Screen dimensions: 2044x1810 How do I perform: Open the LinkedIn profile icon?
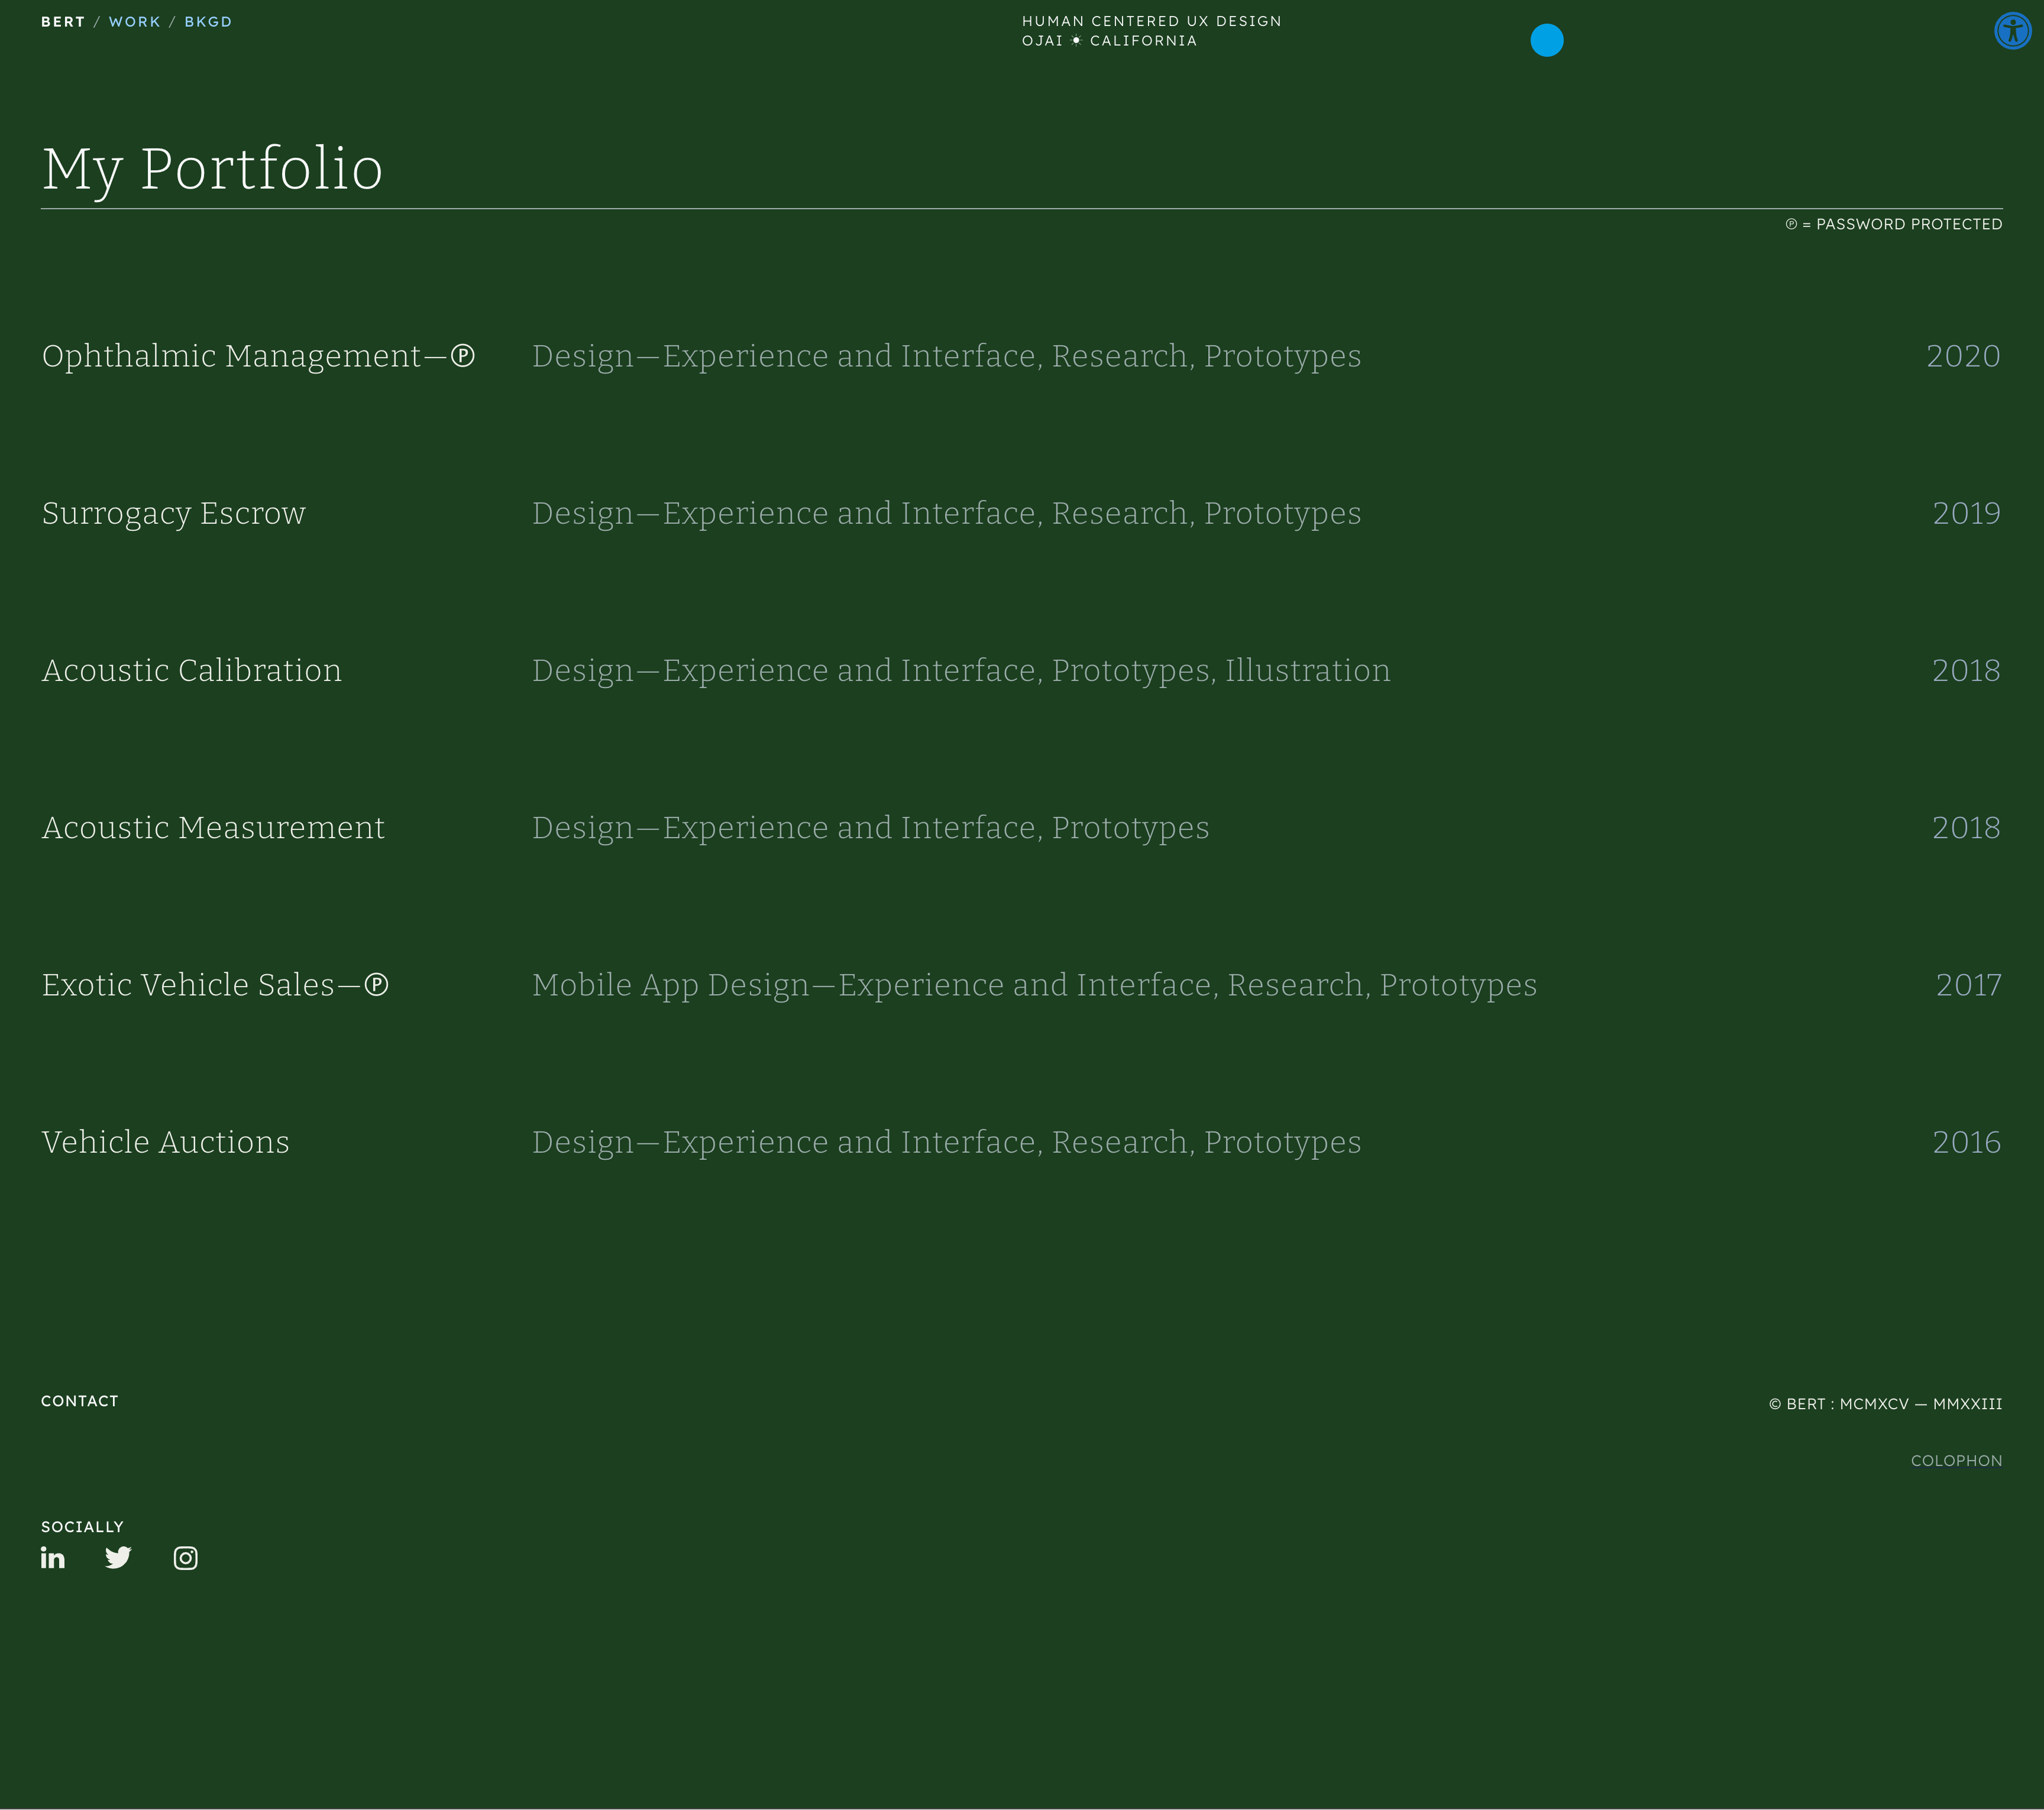point(53,1557)
